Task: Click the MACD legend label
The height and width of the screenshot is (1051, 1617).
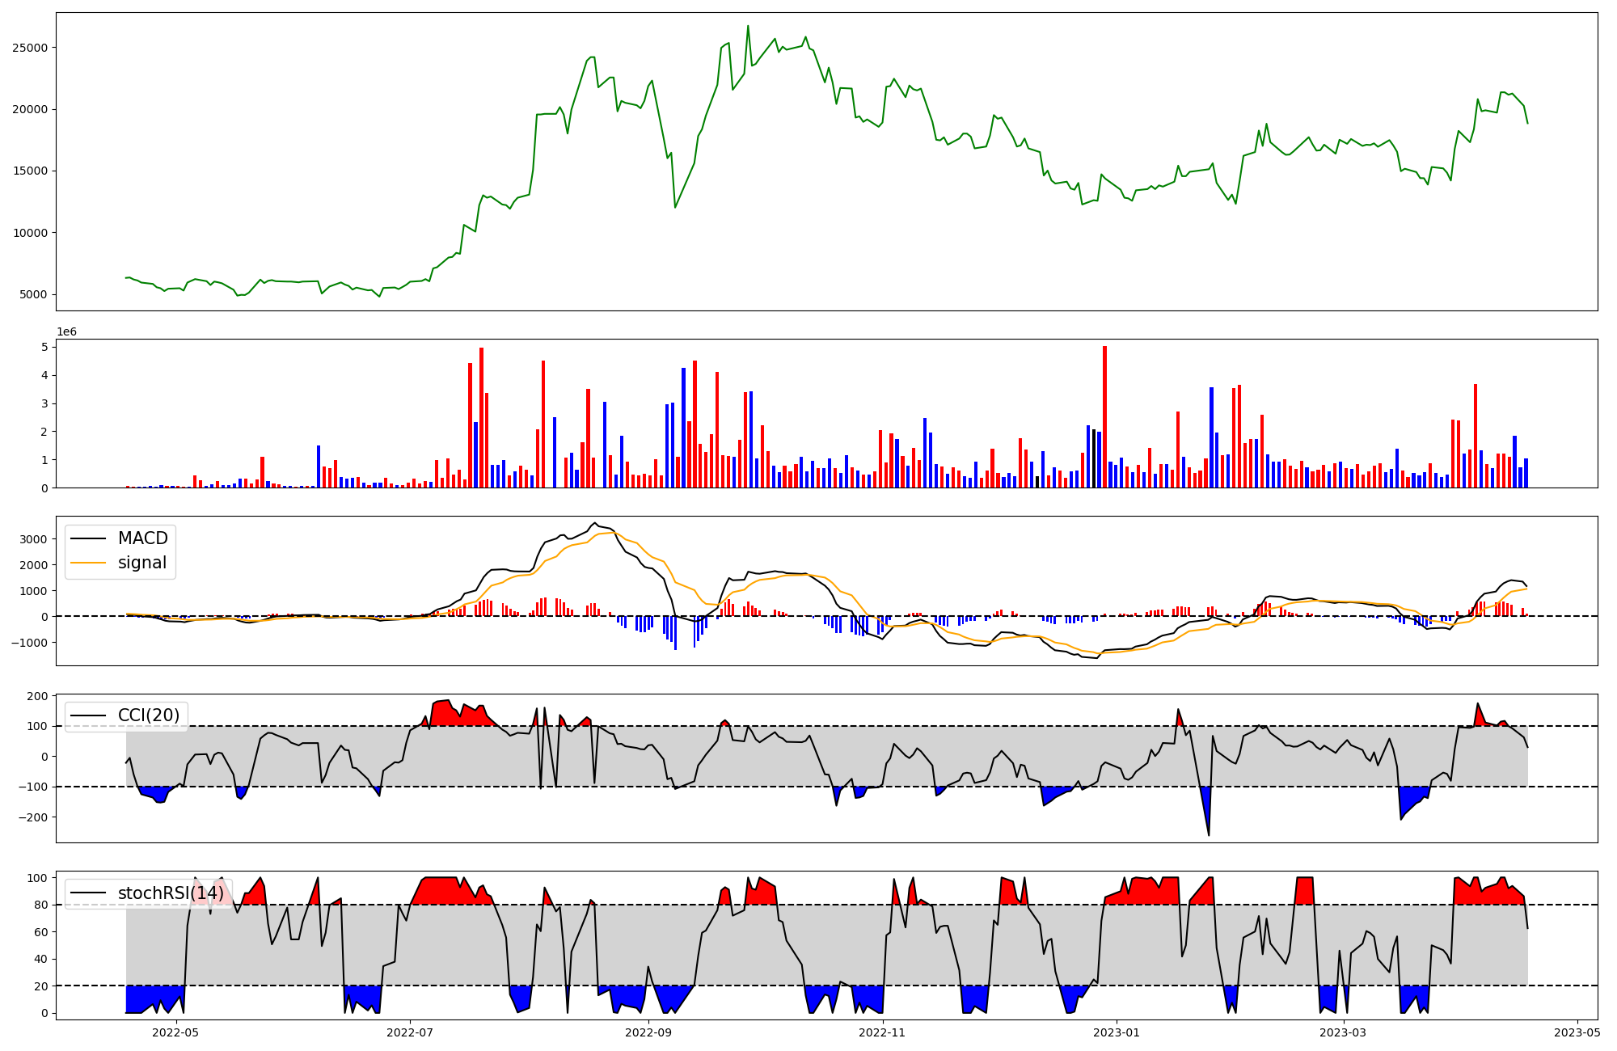Action: (x=142, y=538)
